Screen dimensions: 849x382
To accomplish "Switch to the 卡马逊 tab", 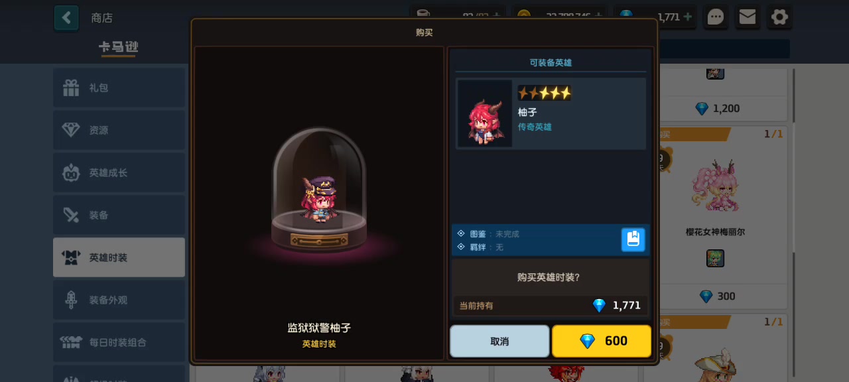I will click(x=119, y=47).
